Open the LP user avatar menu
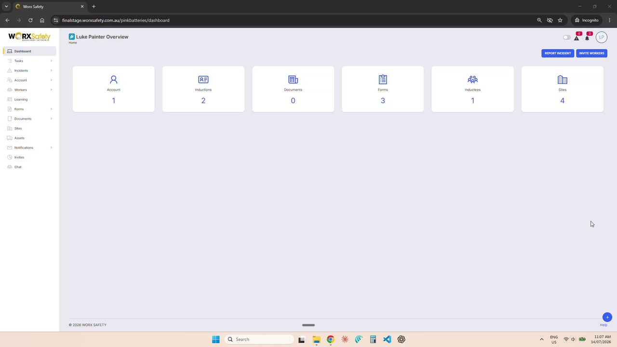The height and width of the screenshot is (347, 617). click(601, 37)
